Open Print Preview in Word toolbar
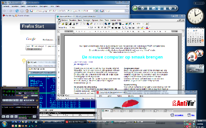Viewport: 206px width, 128px height. coord(74,24)
